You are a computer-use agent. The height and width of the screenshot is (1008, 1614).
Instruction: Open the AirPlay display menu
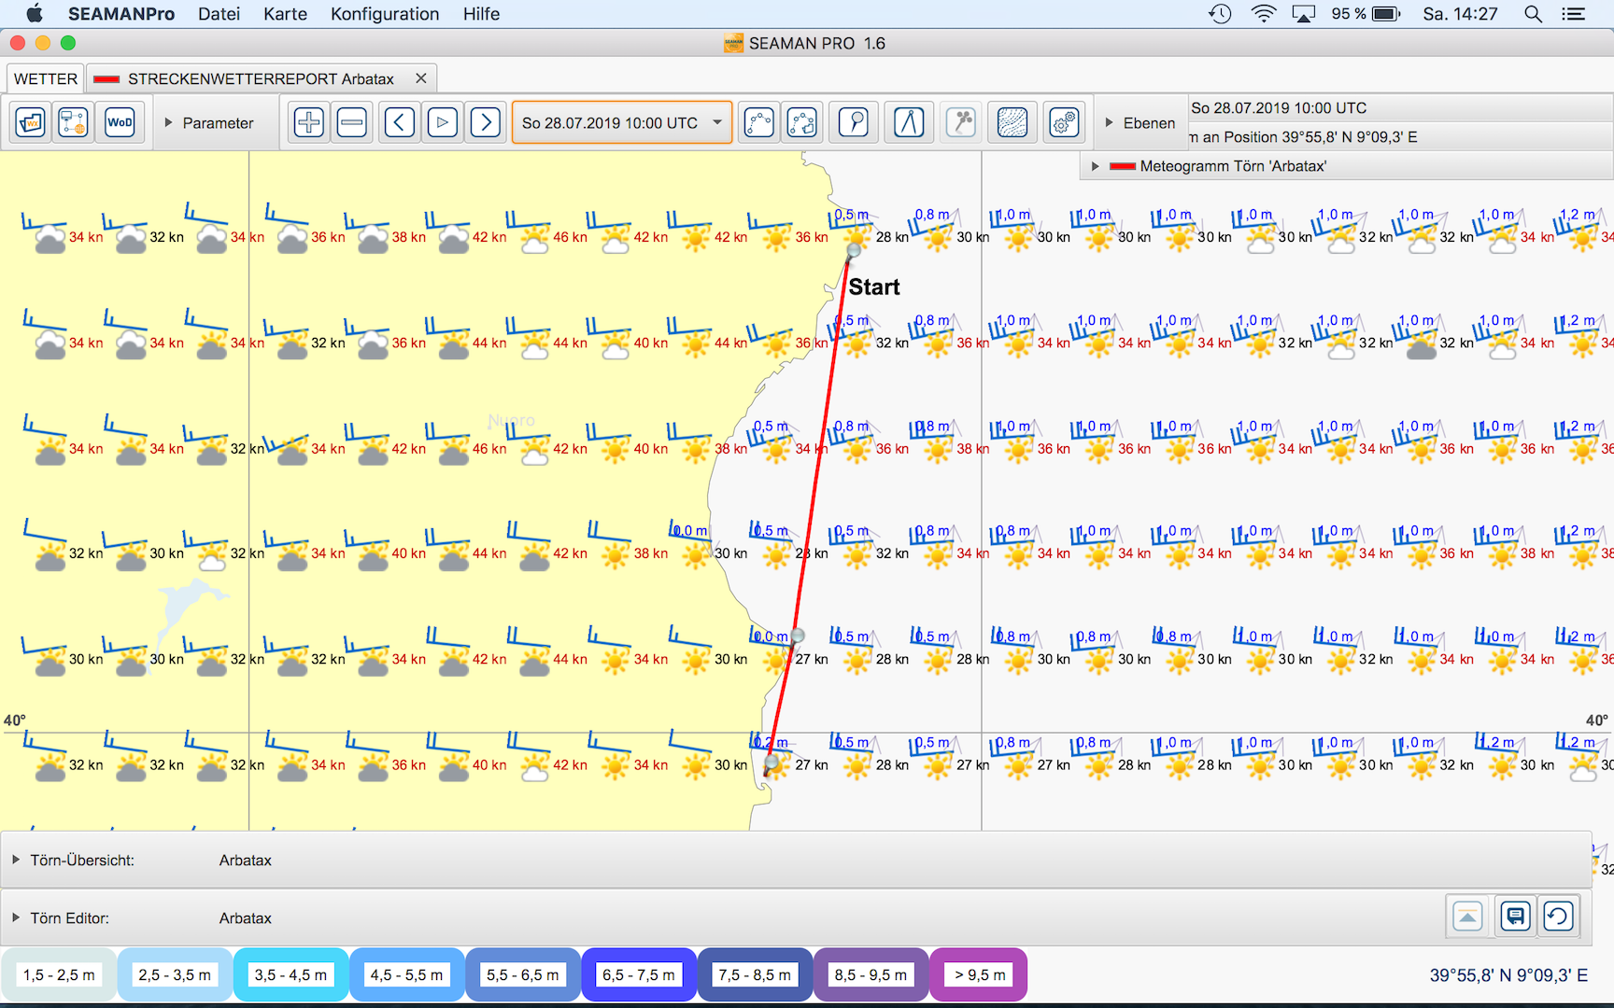point(1303,14)
